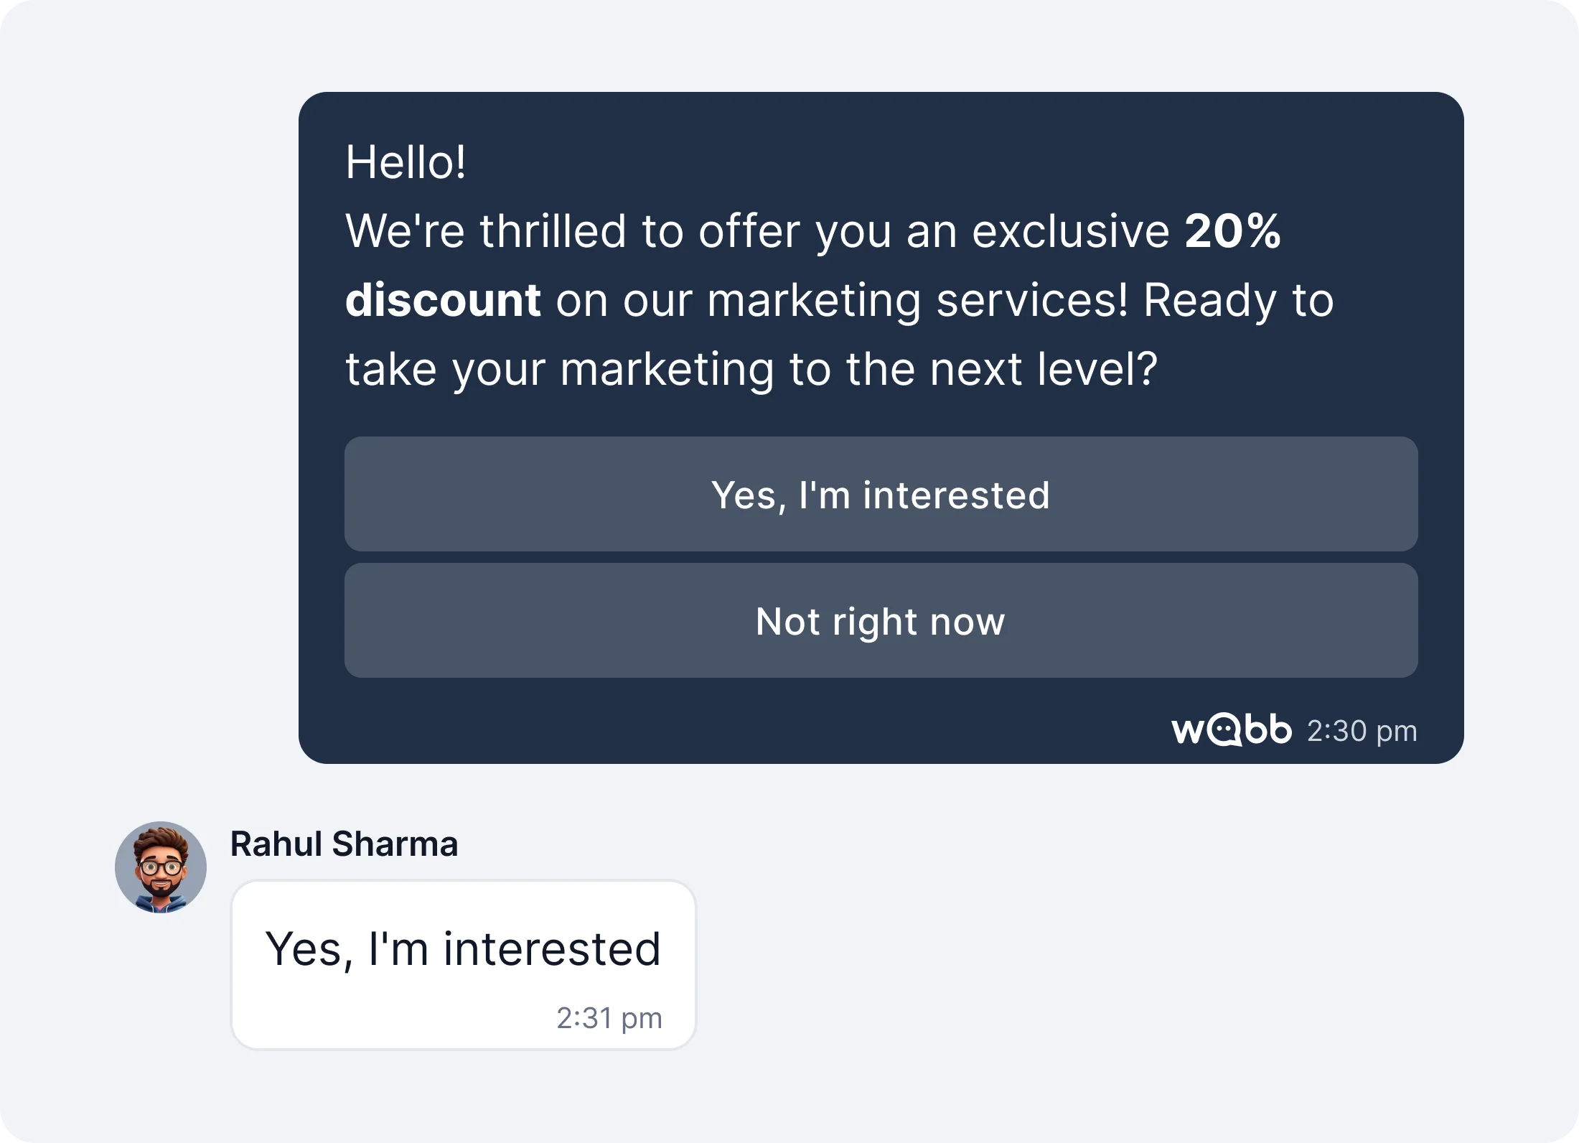Click the Rahul Sharma sender name
The height and width of the screenshot is (1143, 1579).
[344, 844]
